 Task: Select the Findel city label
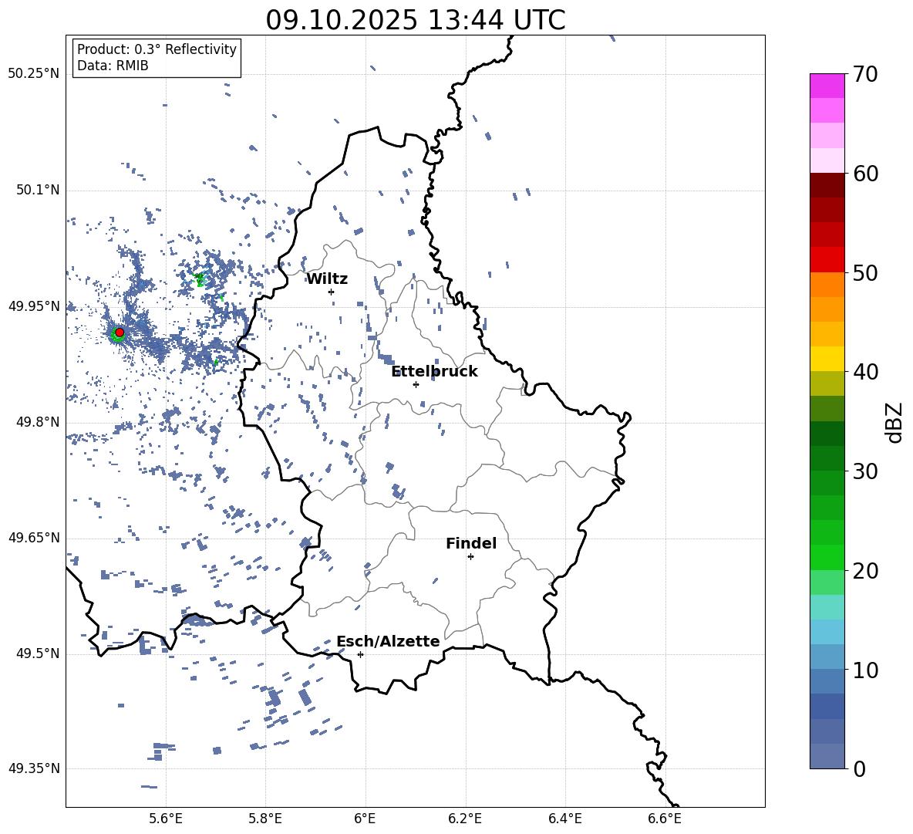click(x=471, y=543)
